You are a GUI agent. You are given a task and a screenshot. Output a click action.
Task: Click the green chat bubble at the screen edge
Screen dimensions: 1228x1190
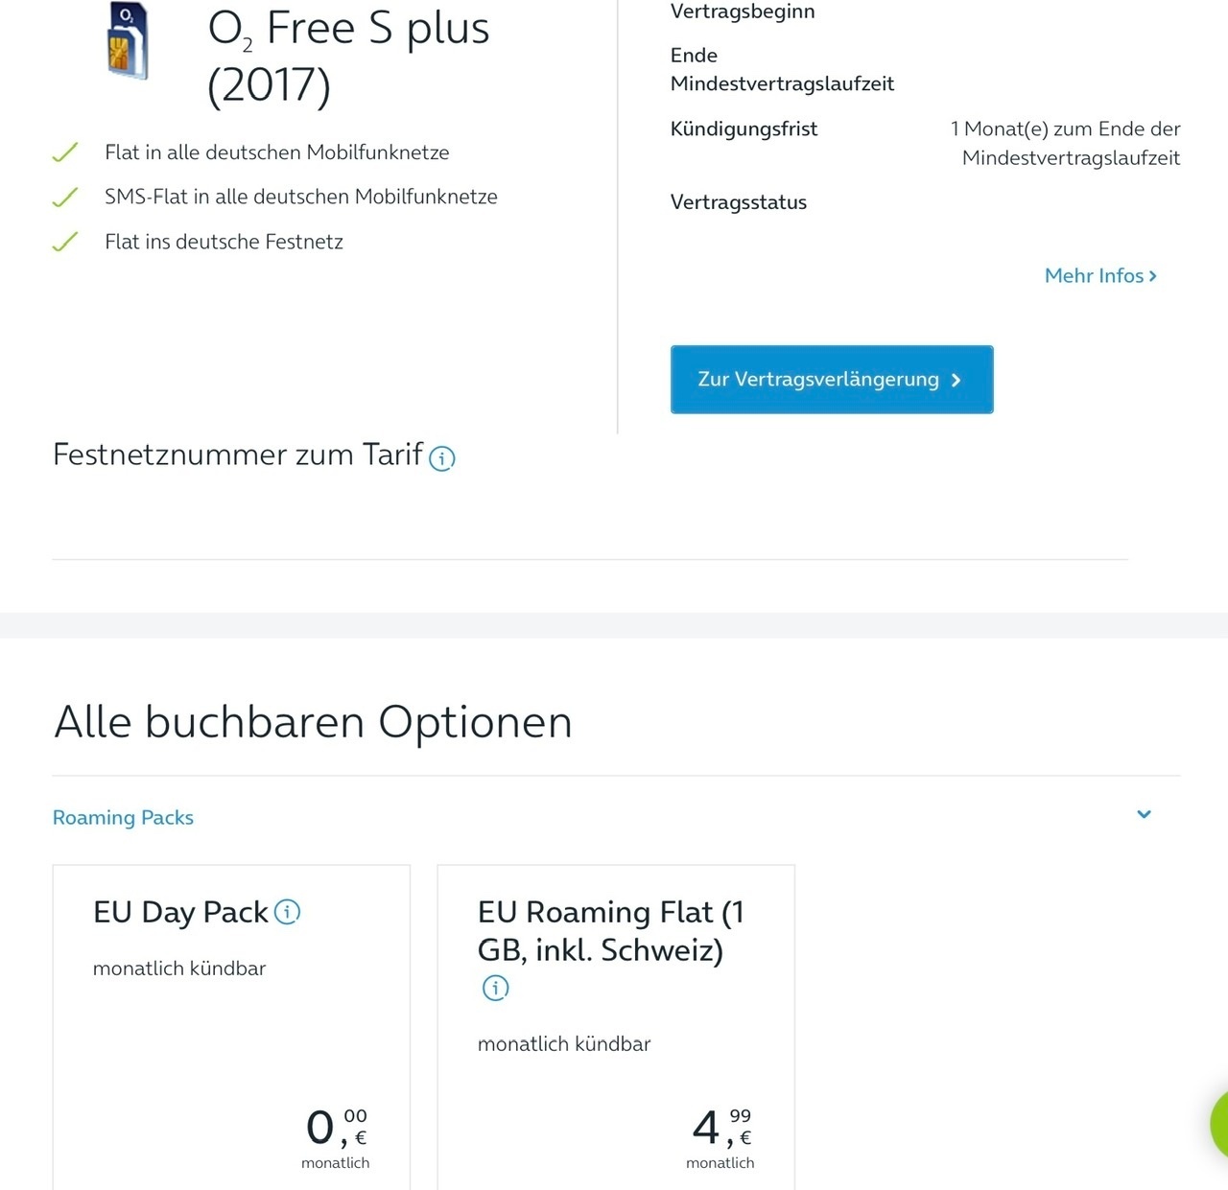point(1219,1124)
